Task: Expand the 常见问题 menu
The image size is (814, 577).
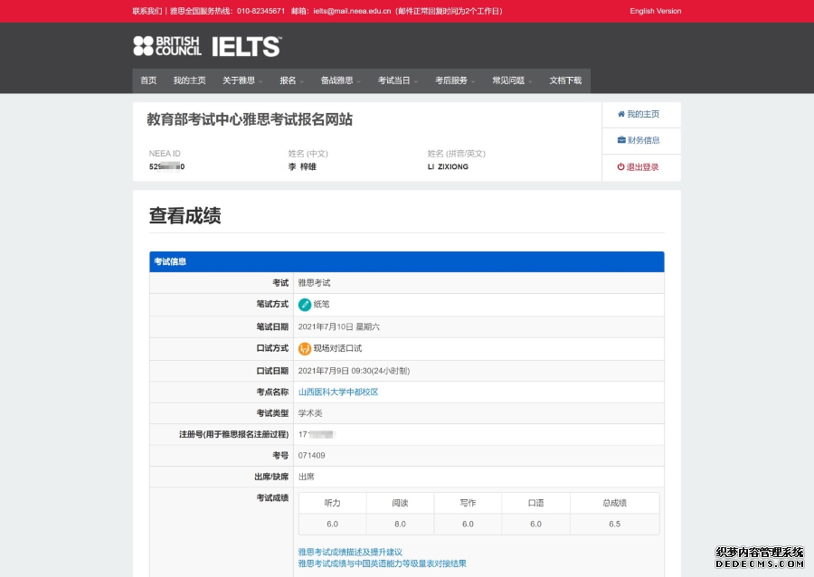Action: coord(512,80)
